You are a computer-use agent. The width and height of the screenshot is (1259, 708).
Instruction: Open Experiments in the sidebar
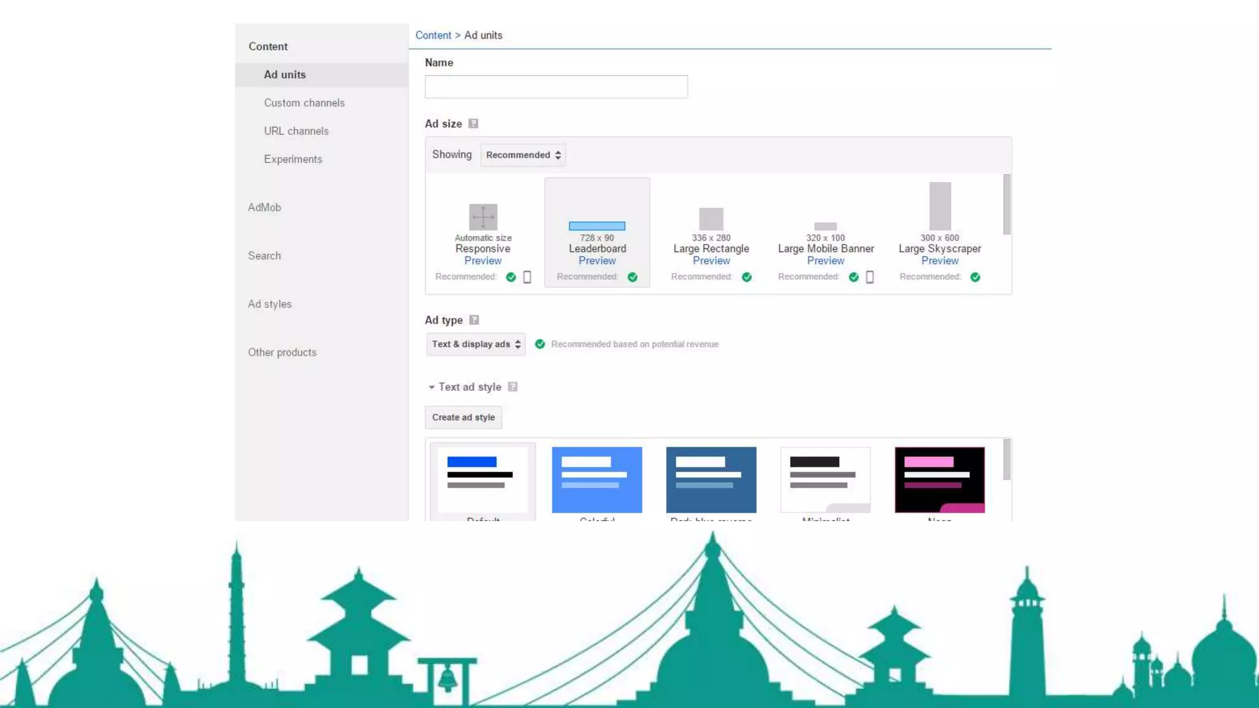293,159
